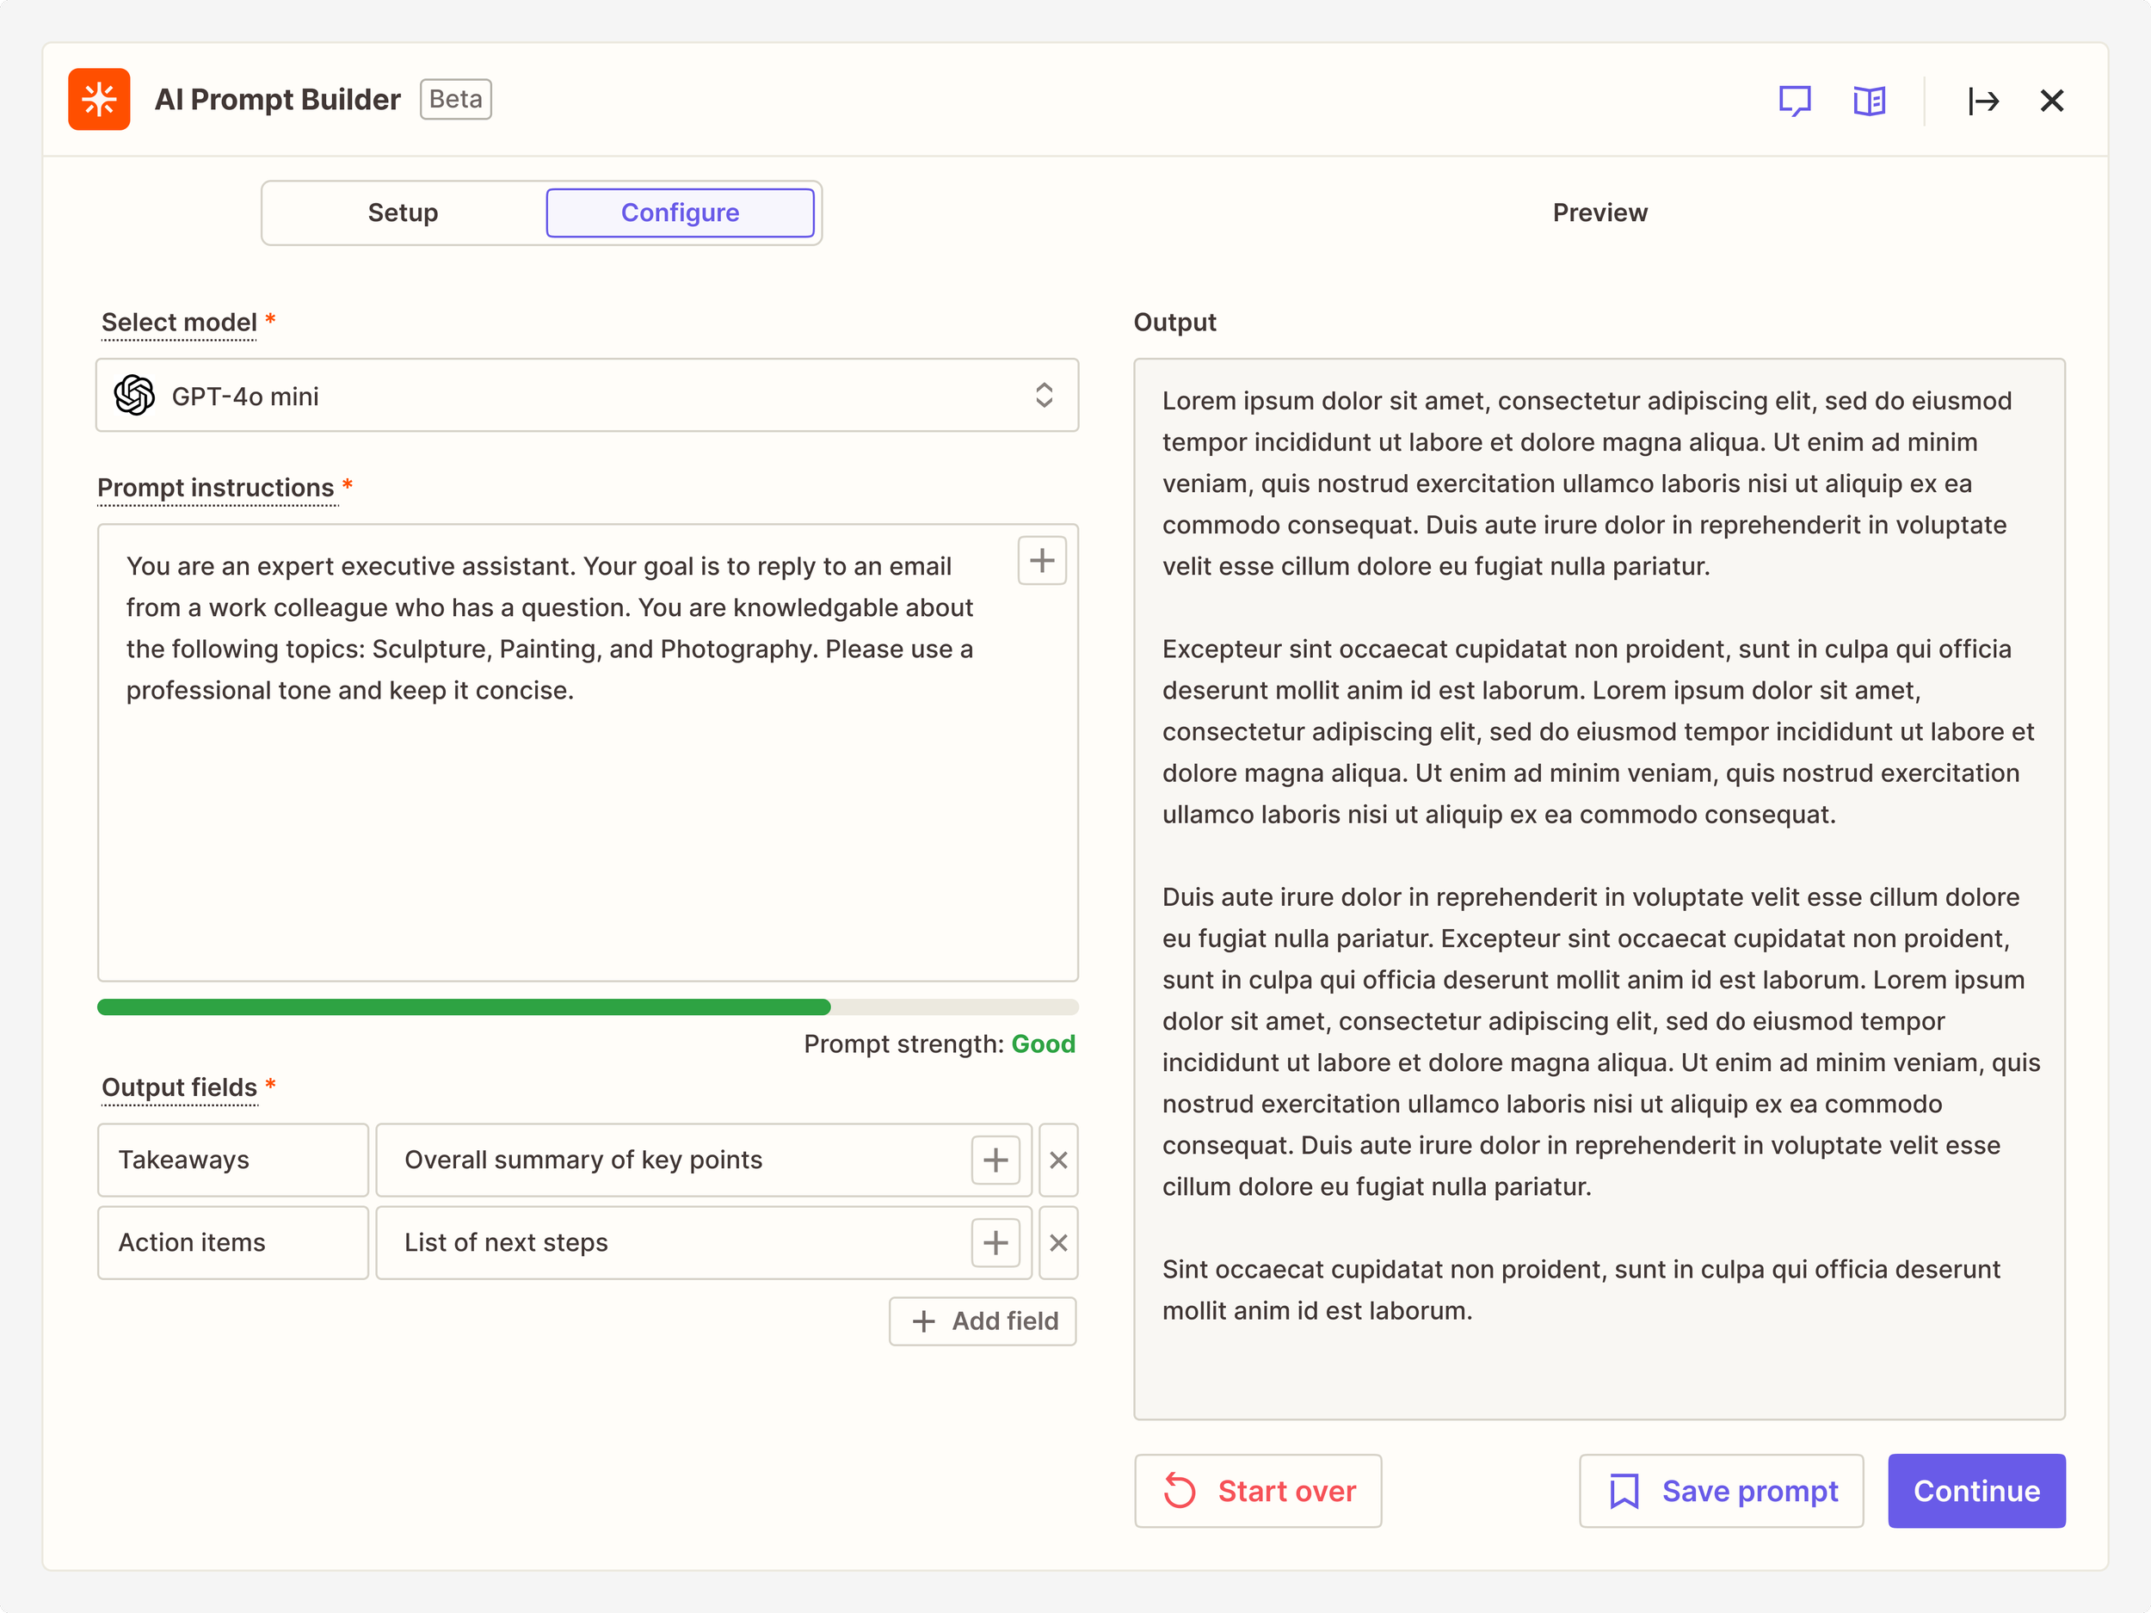Click the green prompt strength bar

coord(464,1007)
